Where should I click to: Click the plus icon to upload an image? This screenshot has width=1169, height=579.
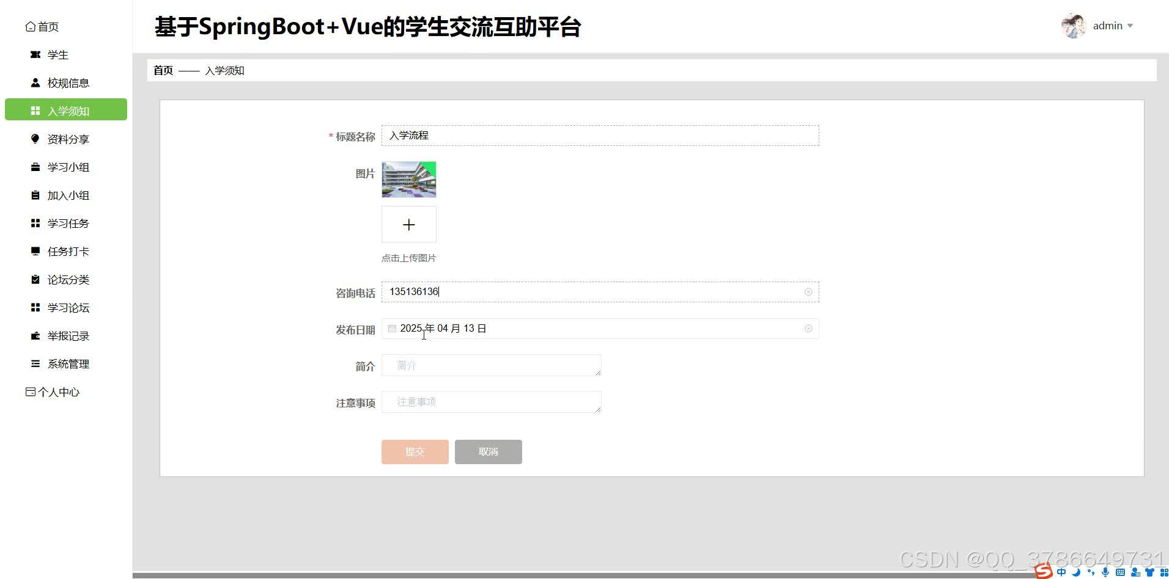pos(408,224)
